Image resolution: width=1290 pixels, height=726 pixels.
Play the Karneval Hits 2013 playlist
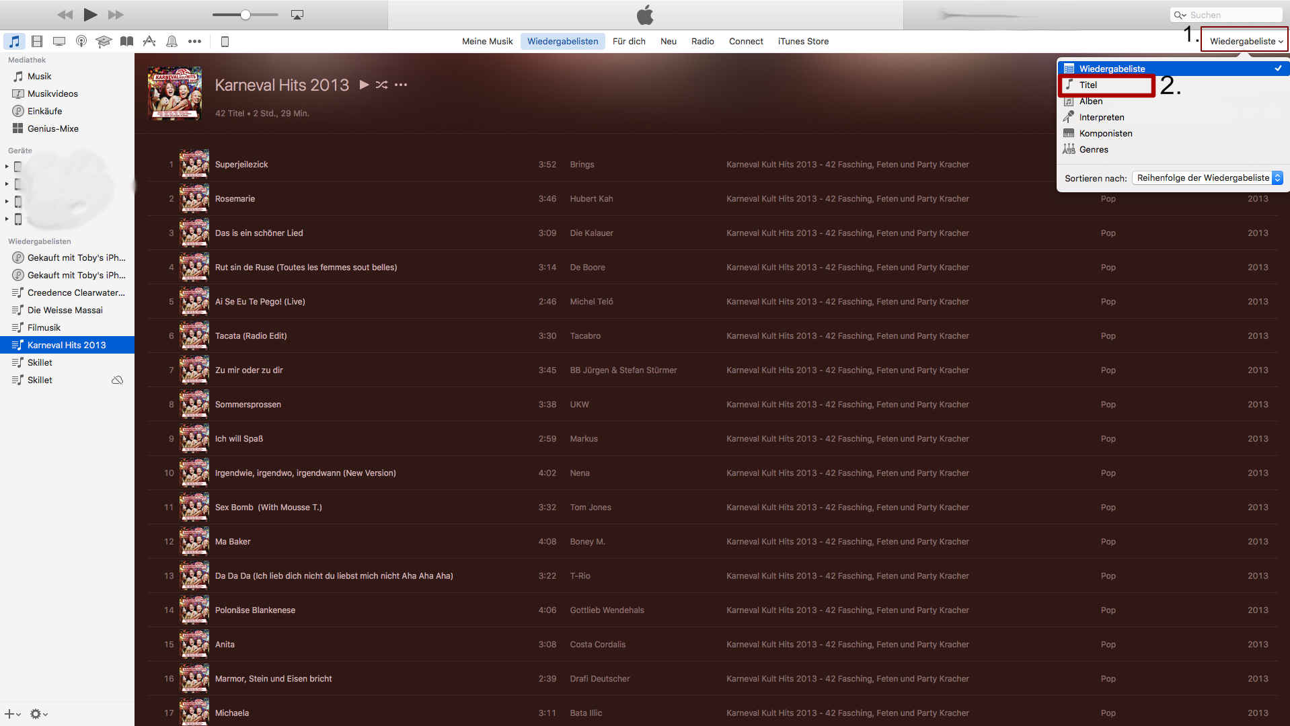coord(364,85)
